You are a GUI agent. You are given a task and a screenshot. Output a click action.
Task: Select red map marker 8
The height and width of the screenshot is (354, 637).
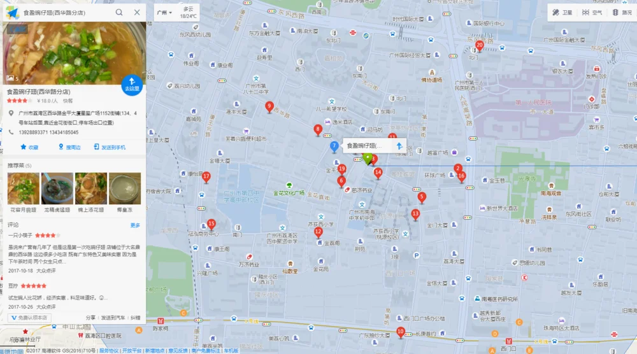318,130
